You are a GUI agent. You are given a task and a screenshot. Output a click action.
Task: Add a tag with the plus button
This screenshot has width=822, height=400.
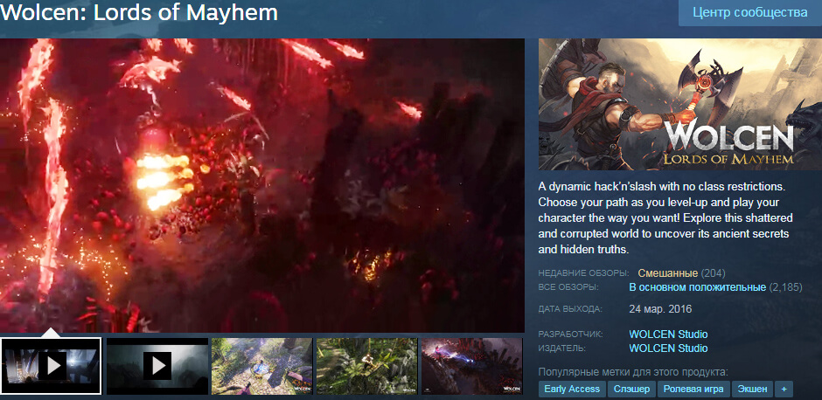click(x=784, y=389)
